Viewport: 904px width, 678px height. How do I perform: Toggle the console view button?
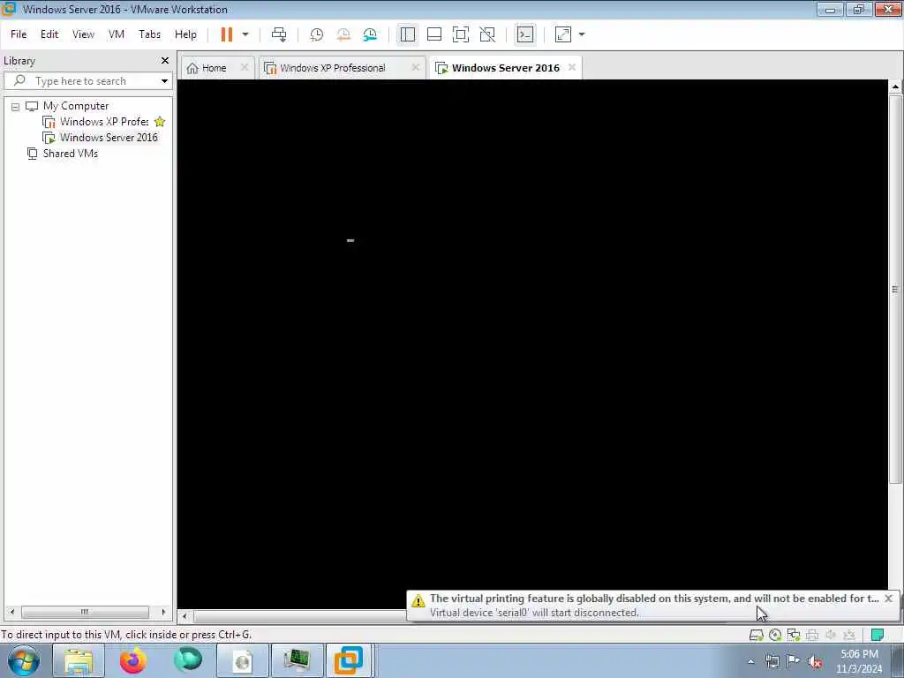525,34
